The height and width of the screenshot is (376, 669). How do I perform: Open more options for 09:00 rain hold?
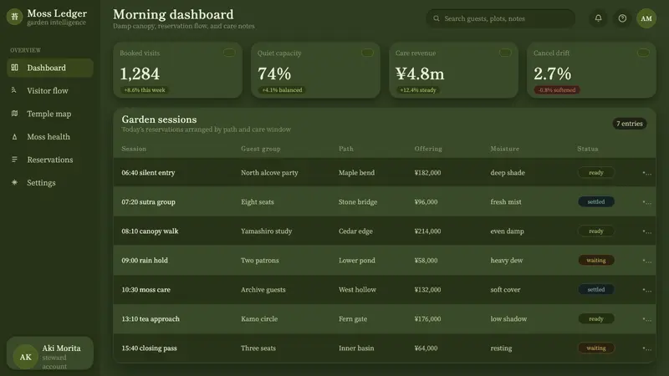(646, 261)
